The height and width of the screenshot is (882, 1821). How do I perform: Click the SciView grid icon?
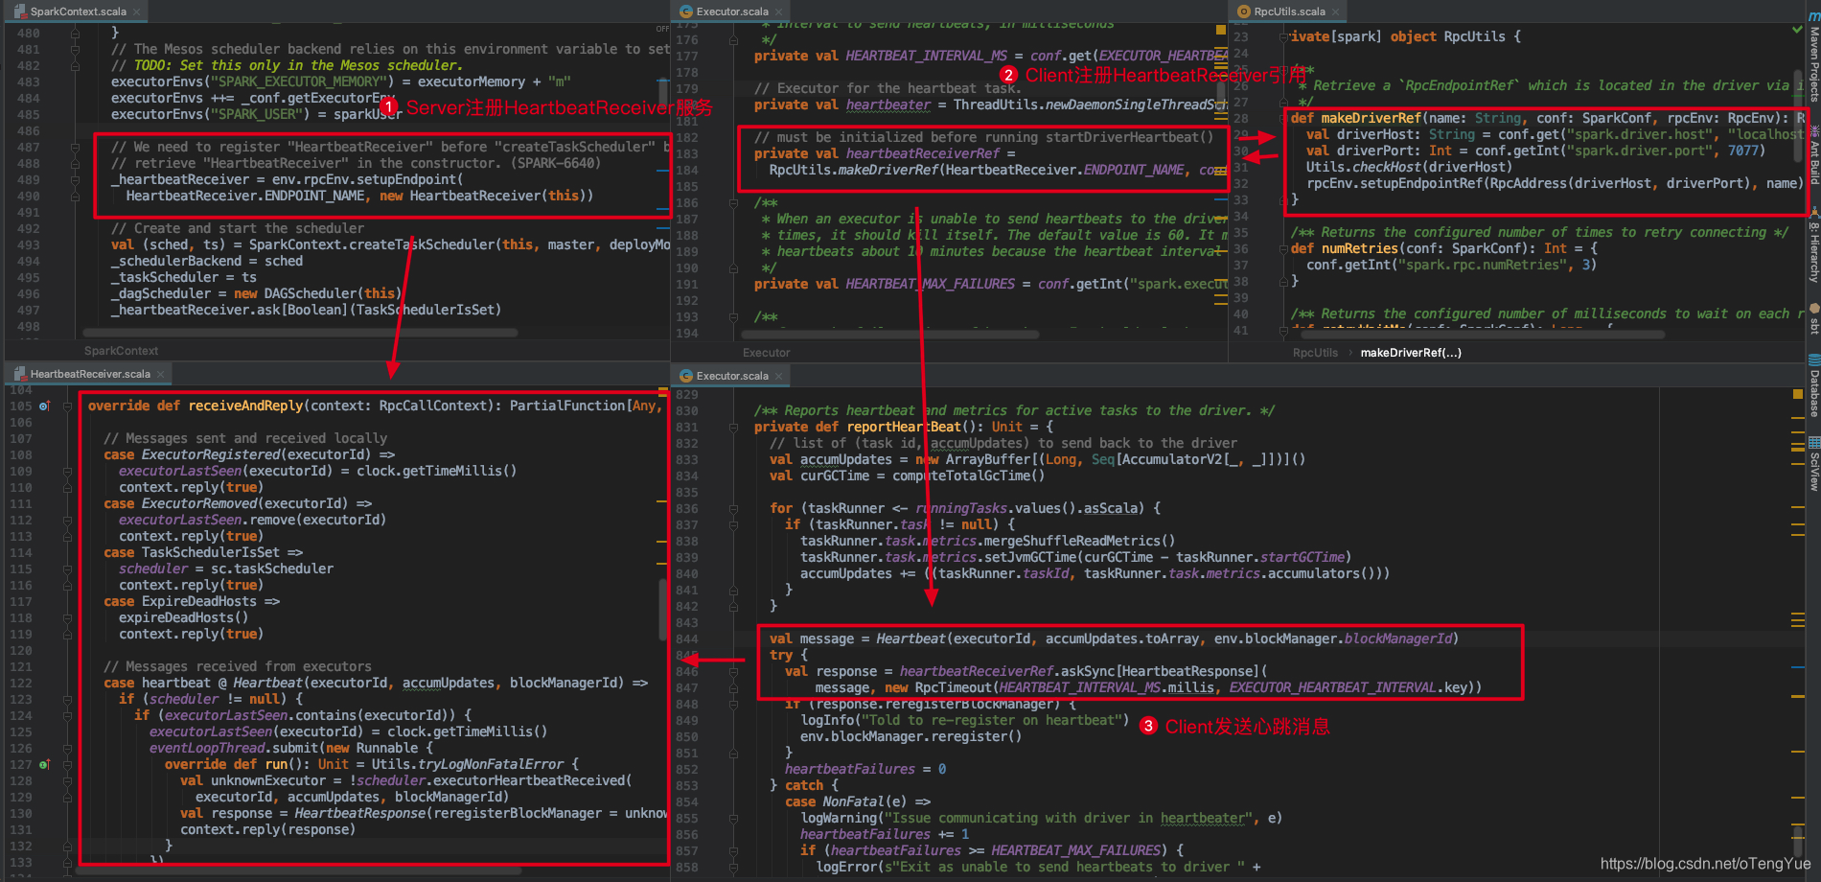(x=1813, y=442)
